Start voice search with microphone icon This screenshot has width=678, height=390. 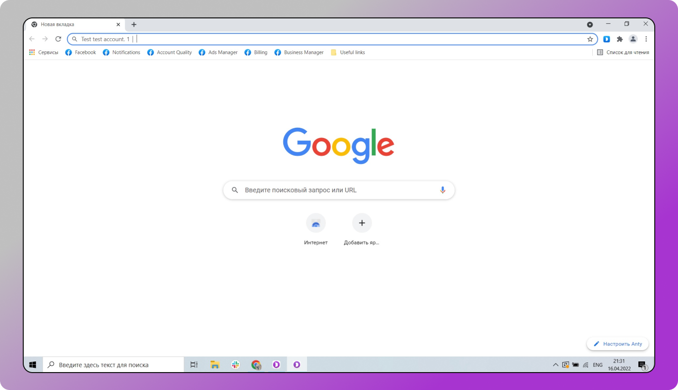pyautogui.click(x=442, y=190)
